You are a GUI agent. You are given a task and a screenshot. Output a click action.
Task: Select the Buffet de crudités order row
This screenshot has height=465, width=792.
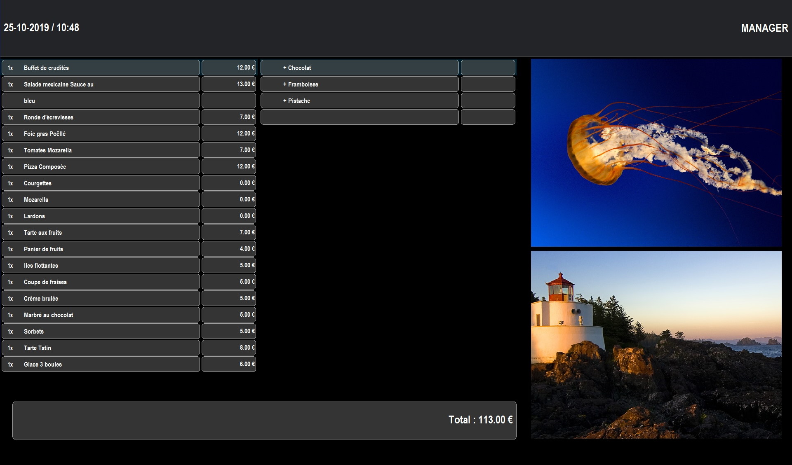tap(101, 68)
